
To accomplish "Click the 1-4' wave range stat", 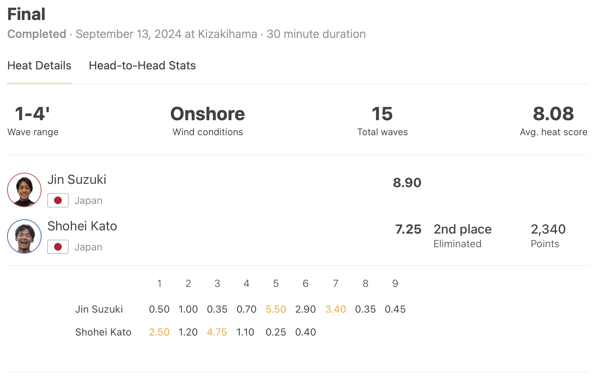I will pos(32,114).
